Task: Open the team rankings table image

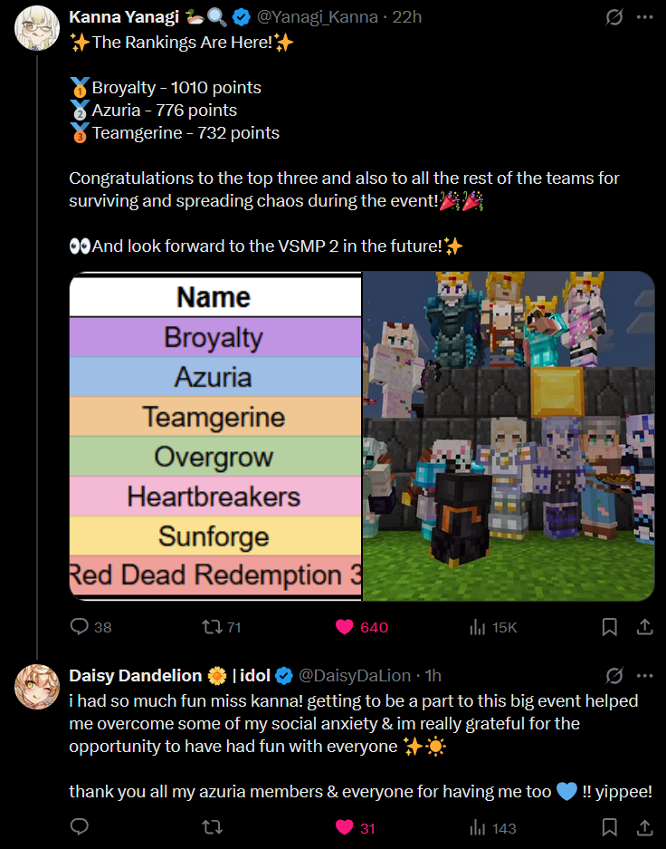Action: tap(215, 437)
